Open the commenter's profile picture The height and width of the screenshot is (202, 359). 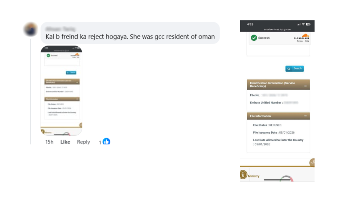pyautogui.click(x=31, y=29)
